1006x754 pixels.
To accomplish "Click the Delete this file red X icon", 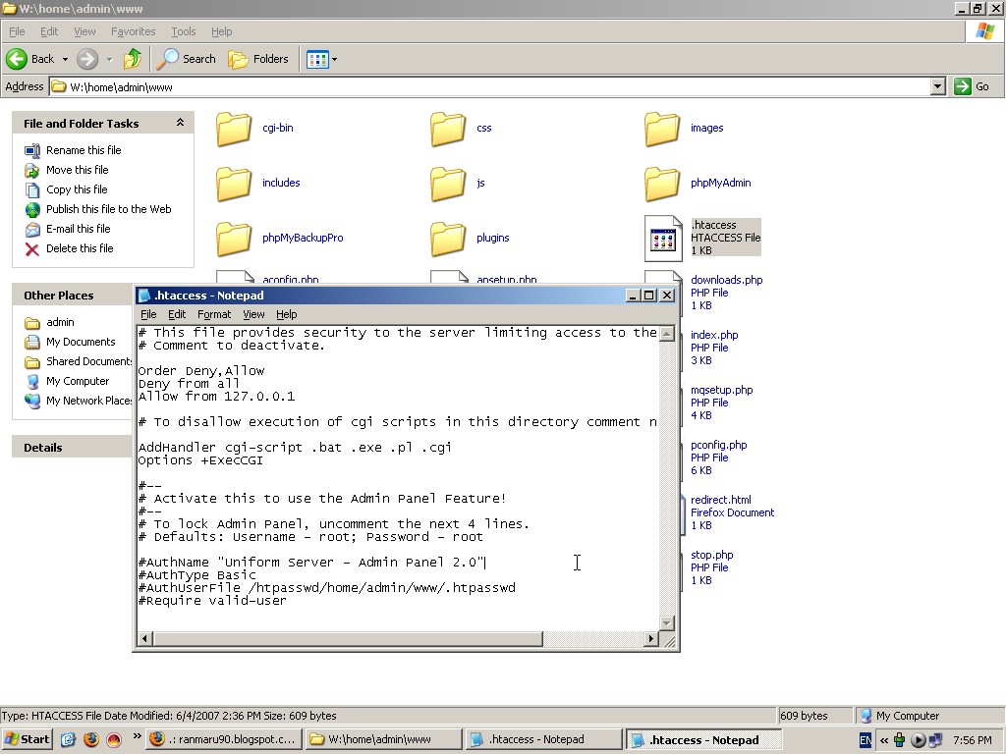I will (x=32, y=248).
